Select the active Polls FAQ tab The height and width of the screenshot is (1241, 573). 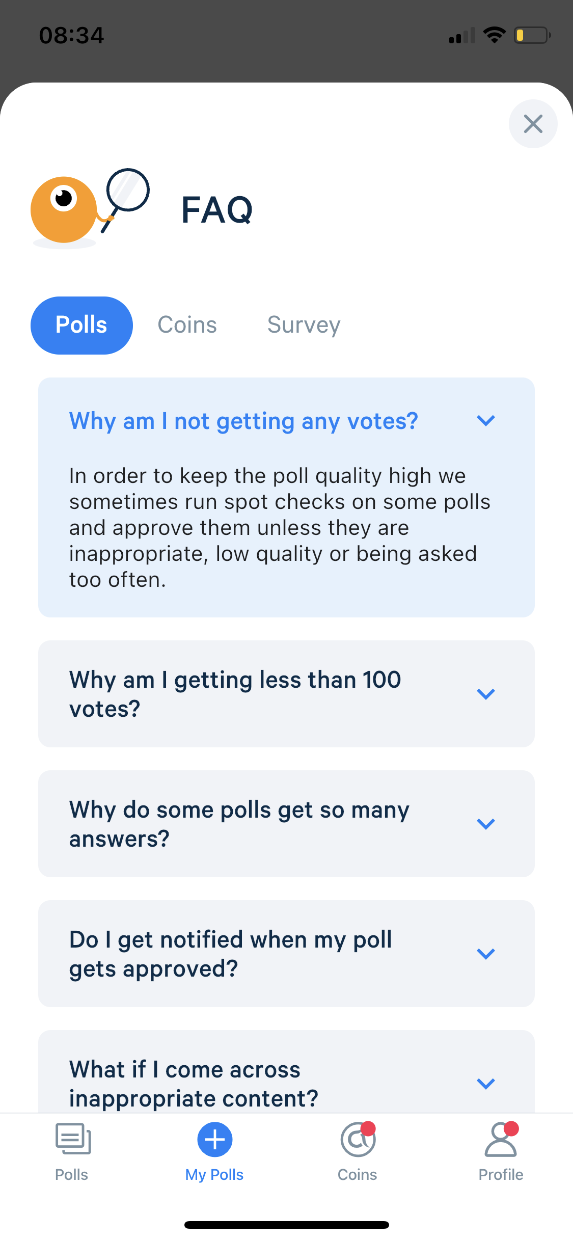pos(81,325)
